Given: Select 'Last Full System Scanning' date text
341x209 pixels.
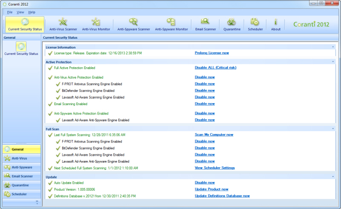Looking at the screenshot, I should tap(90, 135).
